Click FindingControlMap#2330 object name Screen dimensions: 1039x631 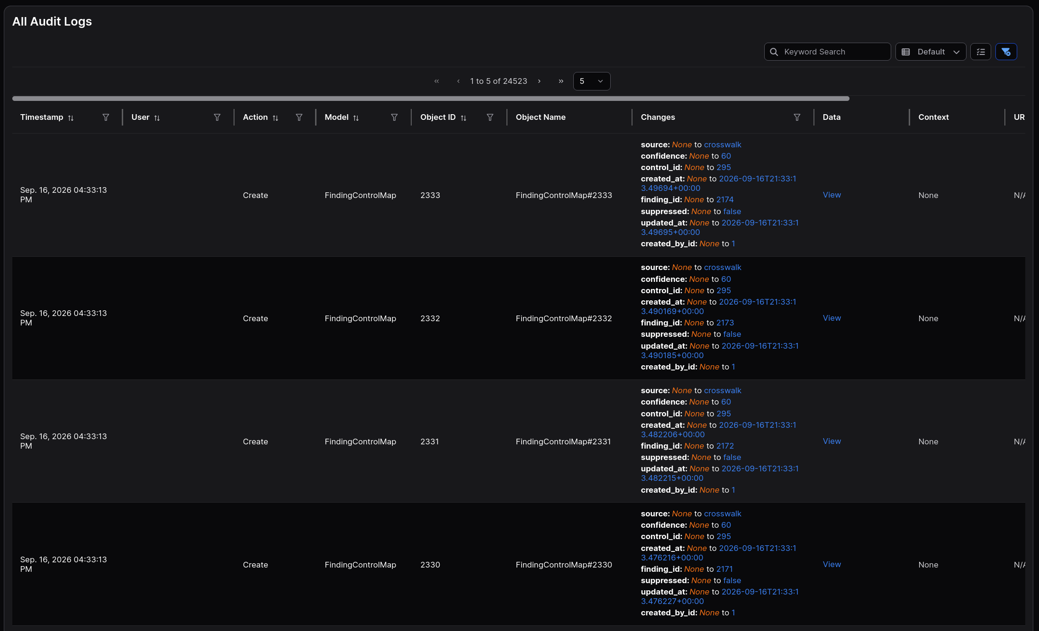[564, 565]
